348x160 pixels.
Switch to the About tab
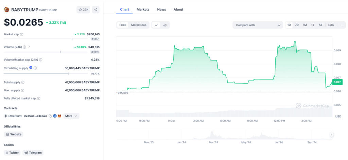click(x=178, y=9)
